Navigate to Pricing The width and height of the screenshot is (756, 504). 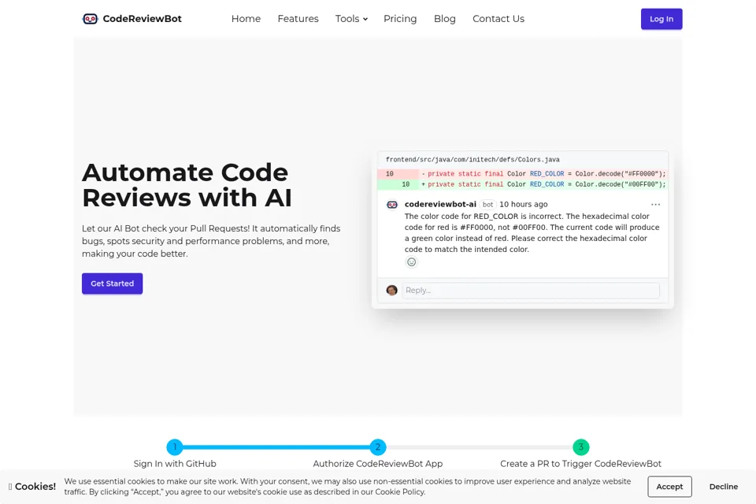coord(400,19)
